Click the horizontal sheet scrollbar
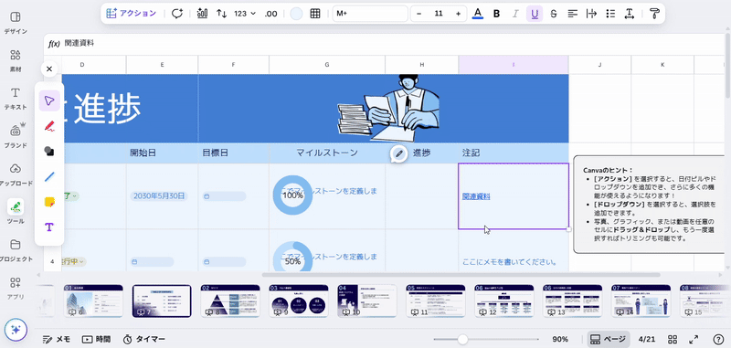Image resolution: width=731 pixels, height=348 pixels. [461, 275]
